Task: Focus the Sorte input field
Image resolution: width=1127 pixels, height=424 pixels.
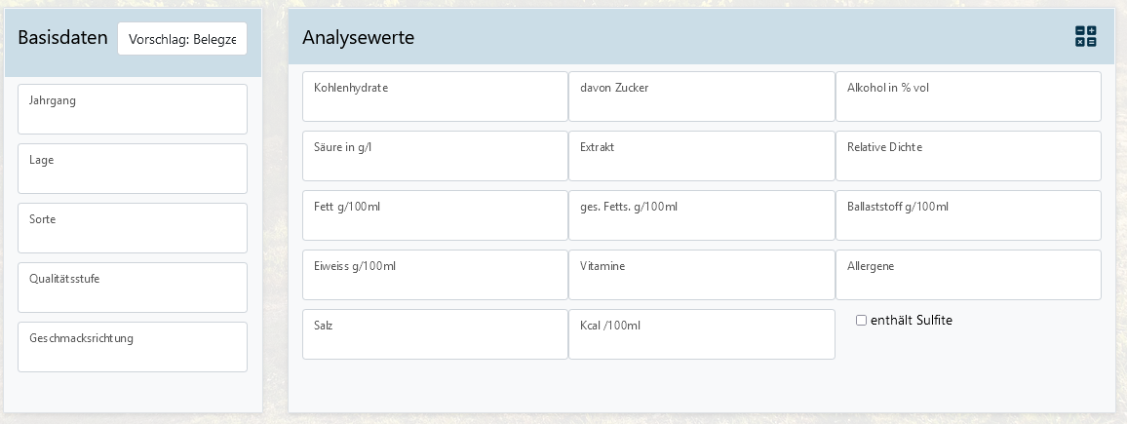Action: point(133,228)
